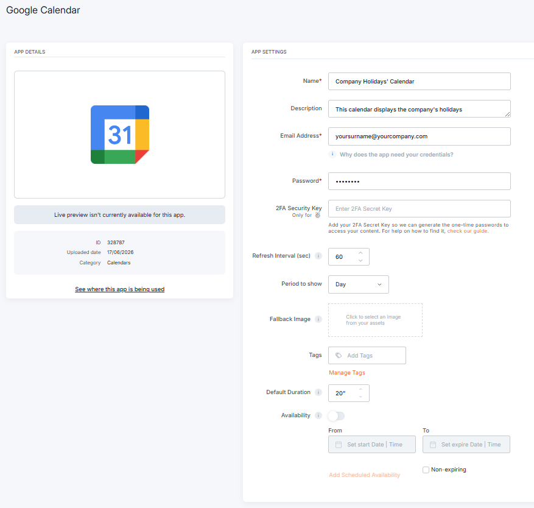Open See where this app is being used
The image size is (534, 508).
click(119, 289)
